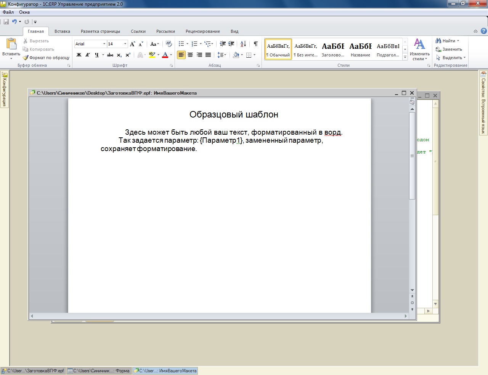Toggle bold (Ж) formatting
Image resolution: width=488 pixels, height=375 pixels.
79,55
